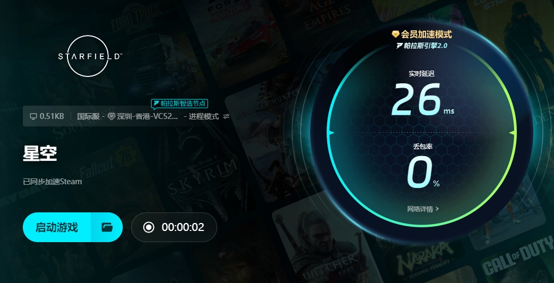Open the game folder icon button
Image resolution: width=554 pixels, height=283 pixels.
pos(107,227)
